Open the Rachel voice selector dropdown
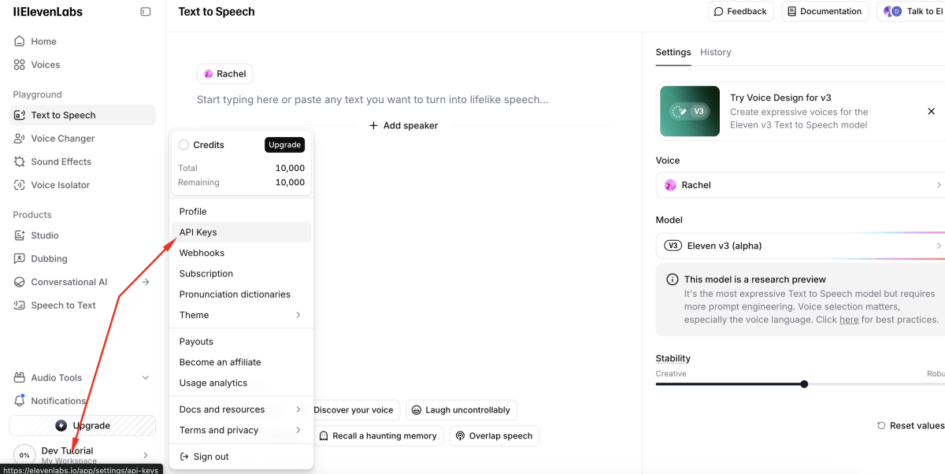The image size is (945, 474). click(800, 185)
